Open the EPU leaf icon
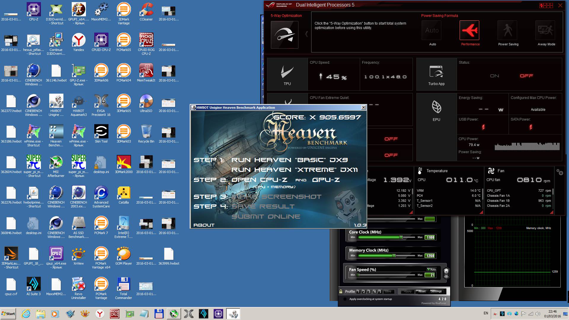Screen dimensions: 569x320 pos(437,107)
